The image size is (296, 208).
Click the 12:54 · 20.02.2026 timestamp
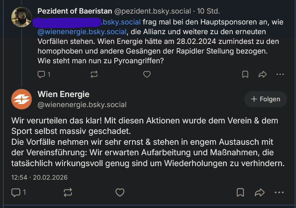pos(39,177)
